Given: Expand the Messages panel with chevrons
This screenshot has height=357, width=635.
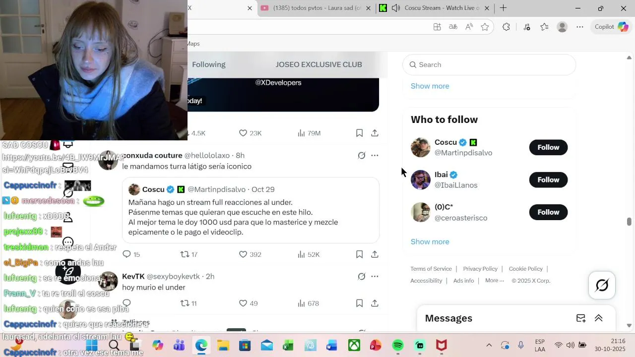Looking at the screenshot, I should pos(599,318).
